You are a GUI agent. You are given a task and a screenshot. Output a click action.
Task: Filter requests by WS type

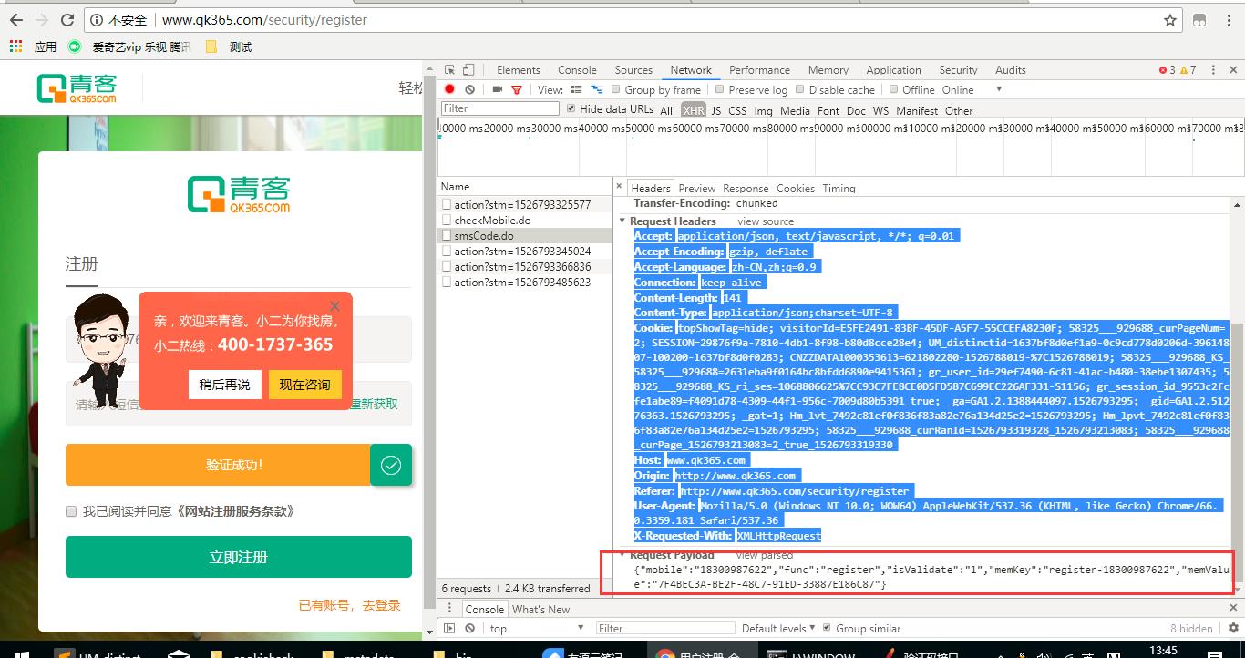coord(880,110)
